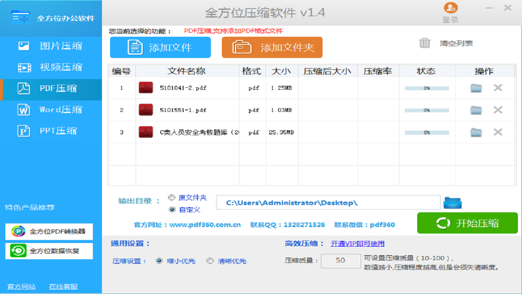Click the output path field

[x=328, y=203]
